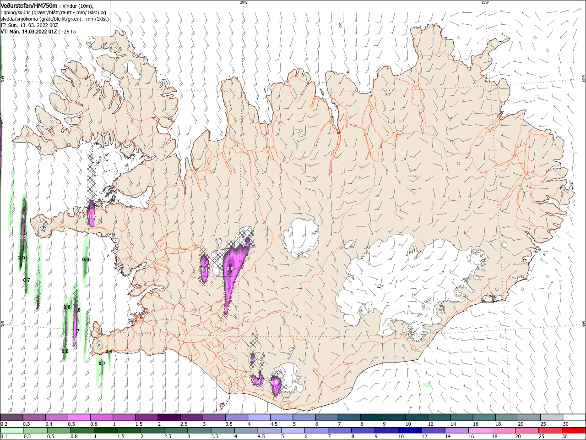Pick the bright magenta-pink 0.5 swatch, upper scale

(x=79, y=418)
